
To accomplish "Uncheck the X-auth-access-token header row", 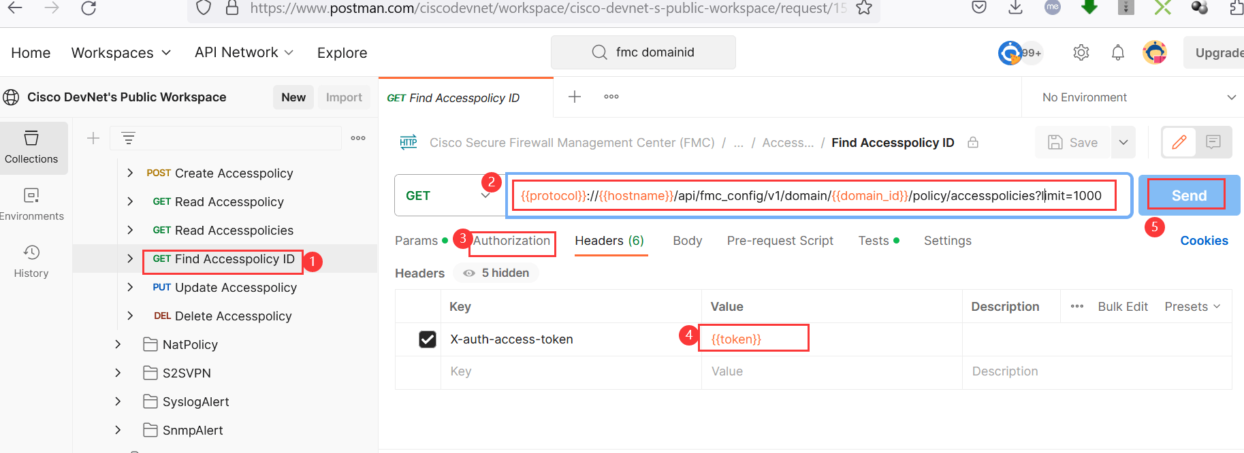I will 428,339.
